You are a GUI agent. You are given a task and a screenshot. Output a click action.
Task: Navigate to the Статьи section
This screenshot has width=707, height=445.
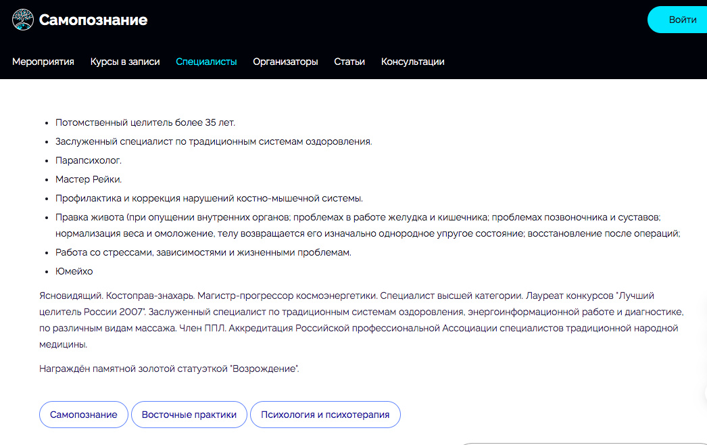[x=349, y=62]
